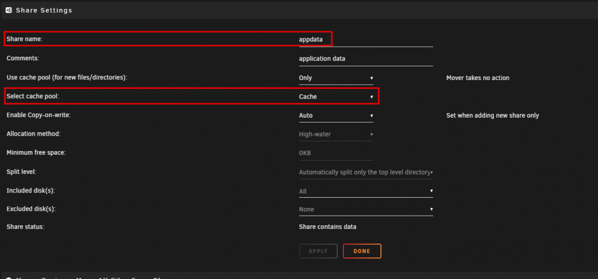Open the Enable Copy-on-write dropdown 'Auto'
598x279 pixels.
point(336,115)
